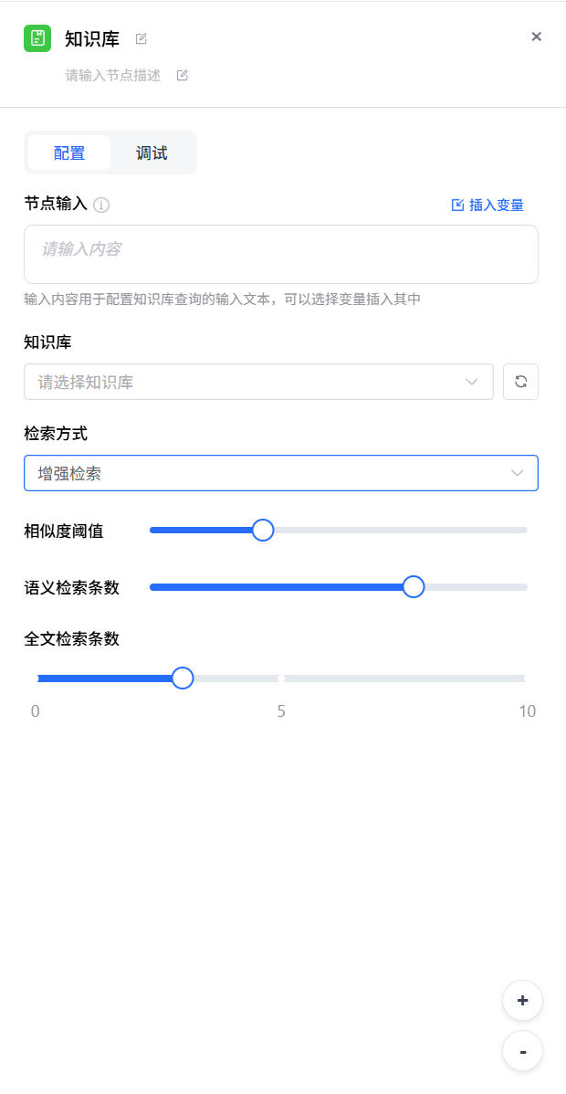Open the 检索方式 dropdown showing 增强检索
The width and height of the screenshot is (566, 1094).
(x=274, y=473)
